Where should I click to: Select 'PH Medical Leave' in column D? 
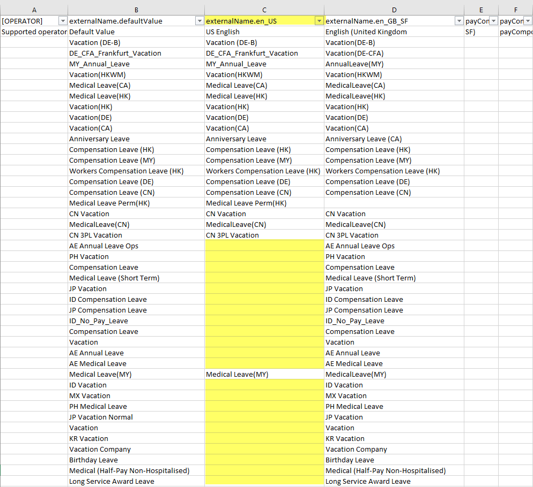[394, 406]
